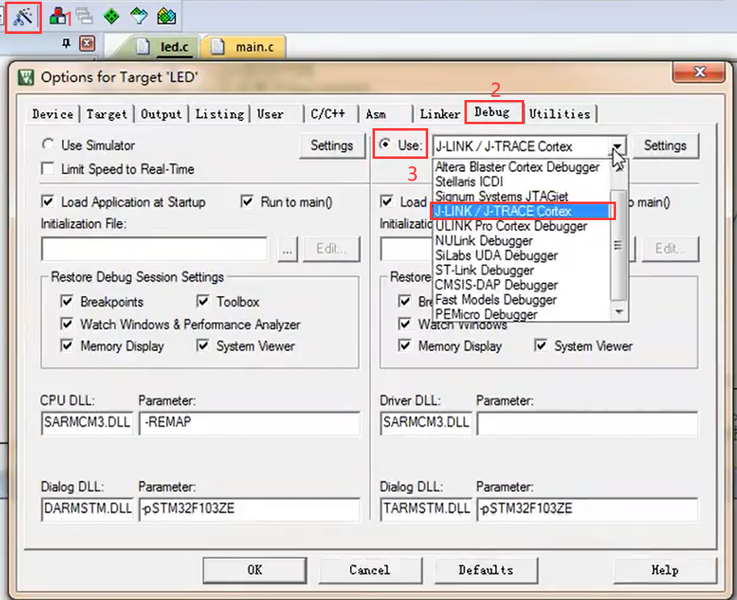Open the Device tab
Screen dimensions: 737x600
tap(52, 115)
